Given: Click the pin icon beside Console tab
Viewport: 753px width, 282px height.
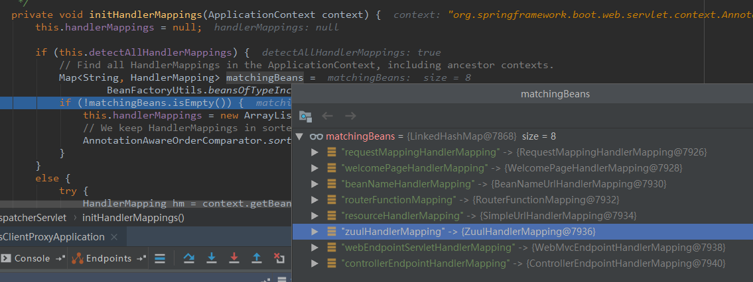Looking at the screenshot, I should pos(60,259).
